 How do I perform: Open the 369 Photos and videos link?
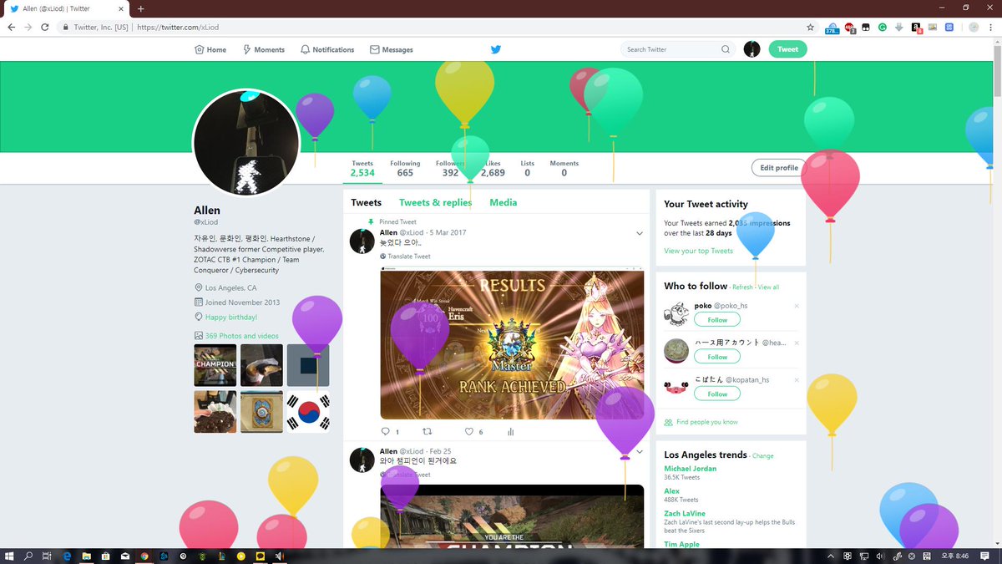pos(242,336)
